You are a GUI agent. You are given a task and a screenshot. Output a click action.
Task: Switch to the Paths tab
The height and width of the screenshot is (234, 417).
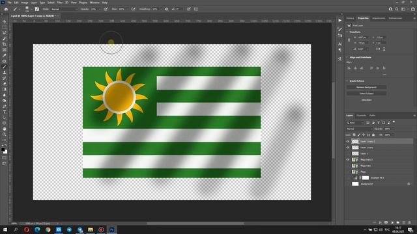(x=372, y=116)
